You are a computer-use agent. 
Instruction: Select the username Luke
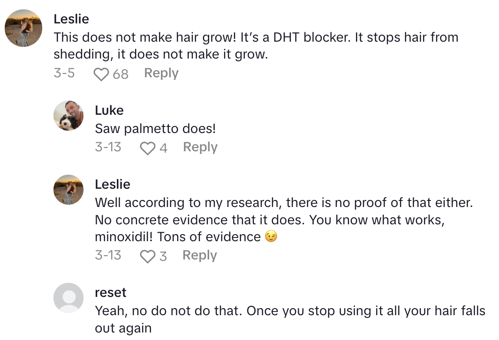pyautogui.click(x=109, y=110)
